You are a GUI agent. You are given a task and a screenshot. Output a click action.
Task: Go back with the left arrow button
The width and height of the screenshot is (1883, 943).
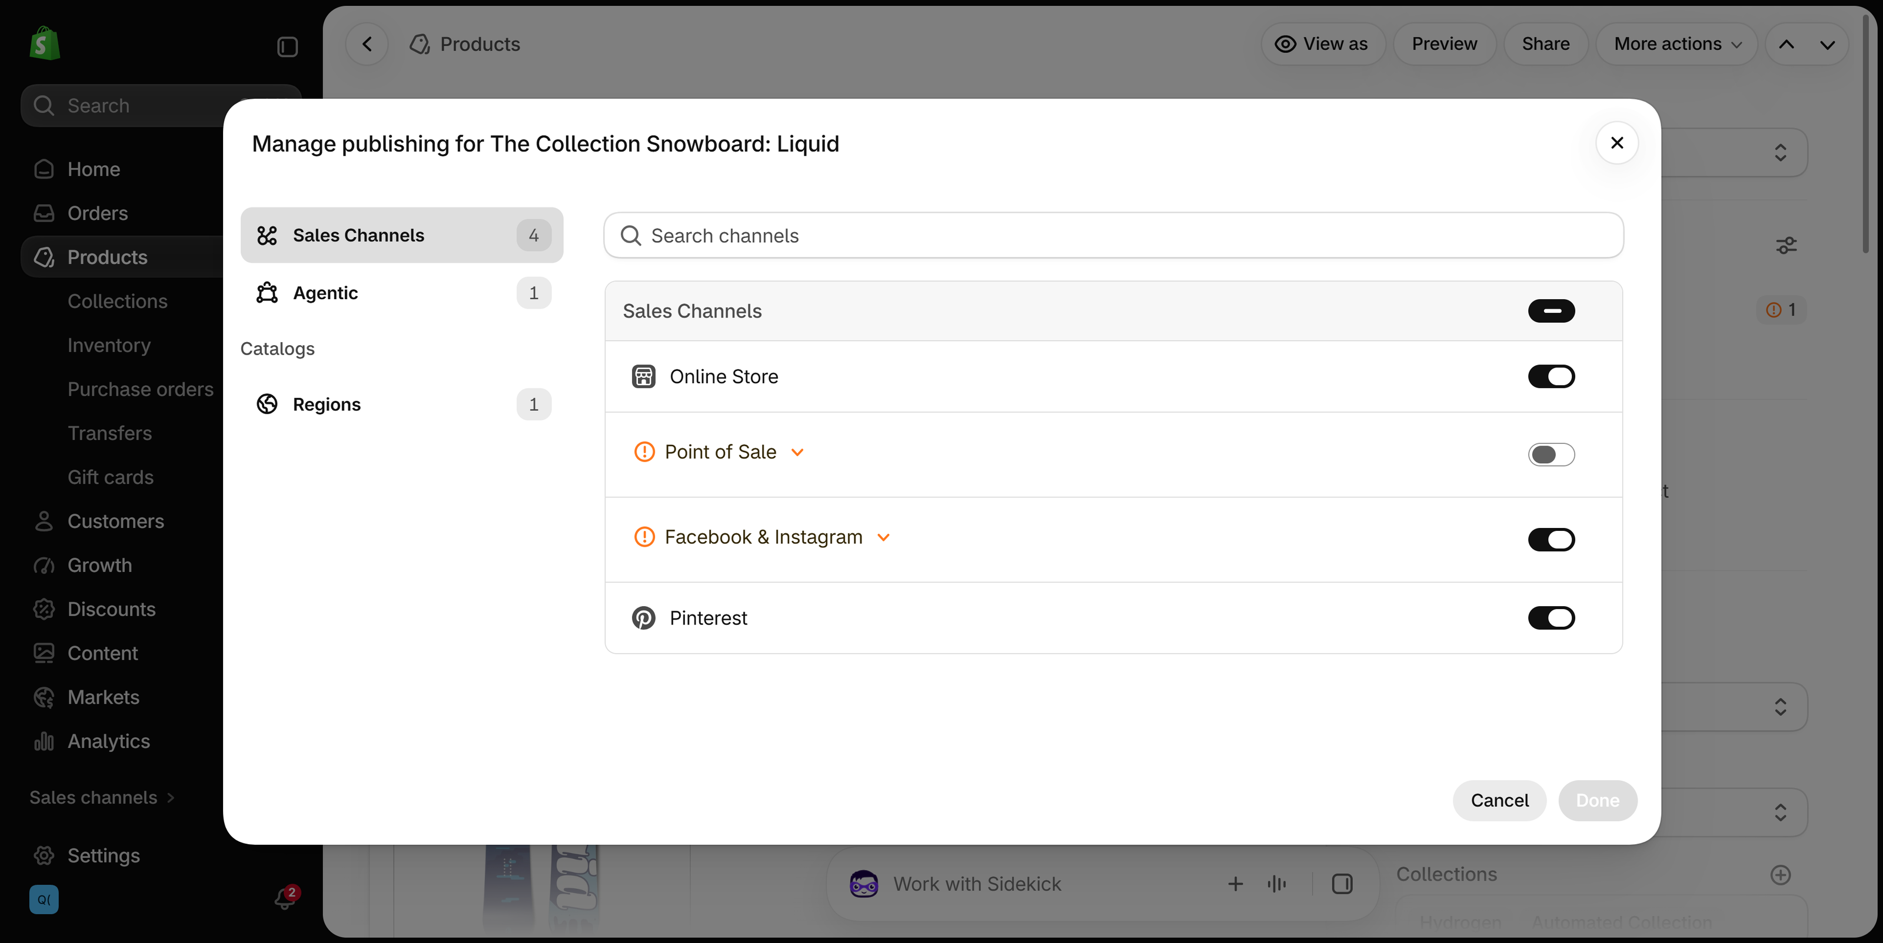pos(367,44)
